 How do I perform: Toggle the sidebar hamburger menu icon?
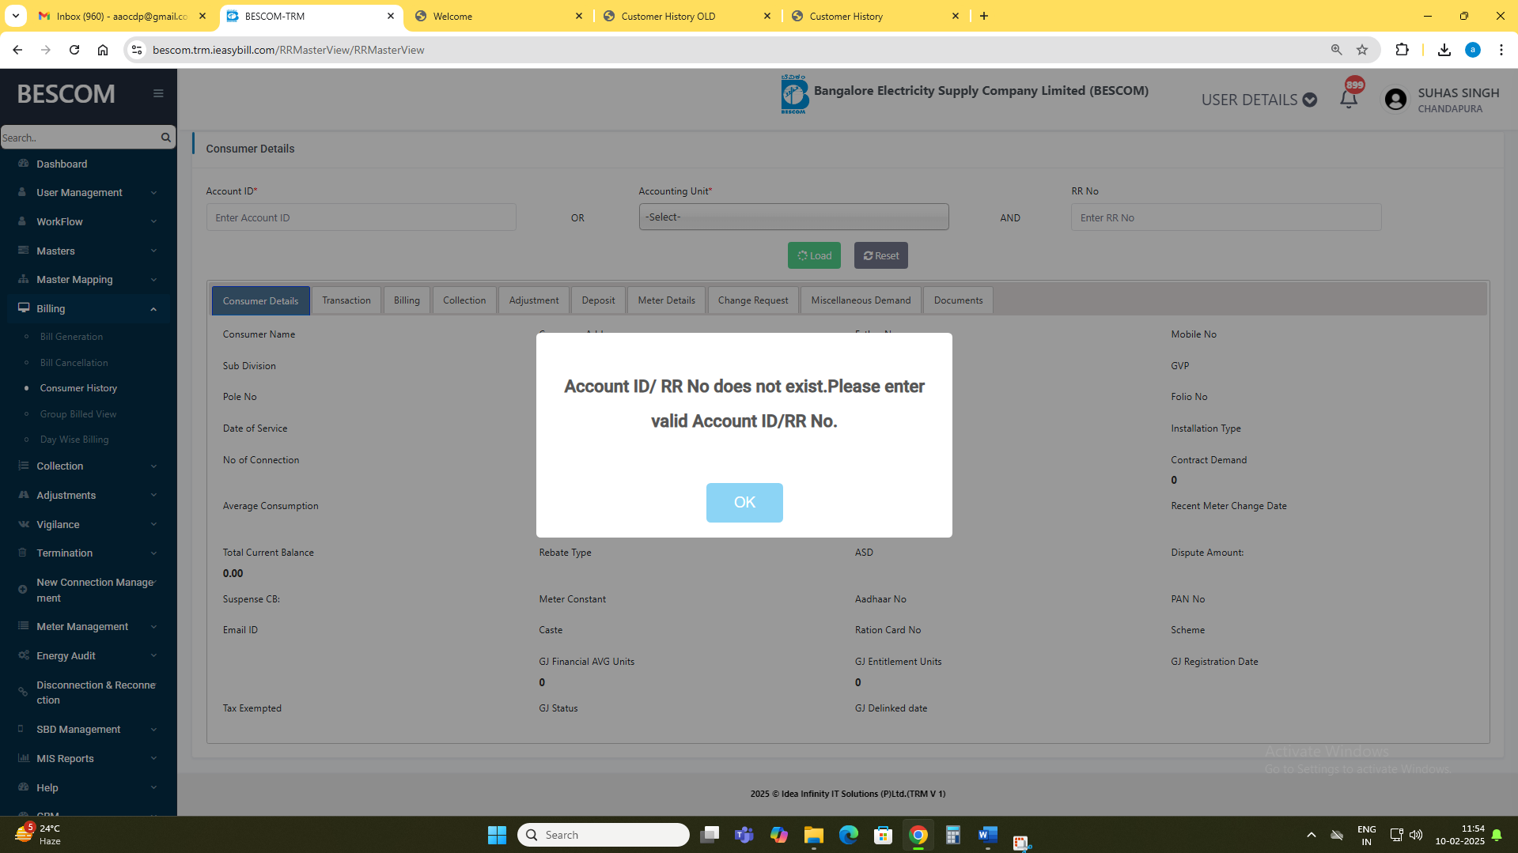click(x=158, y=93)
